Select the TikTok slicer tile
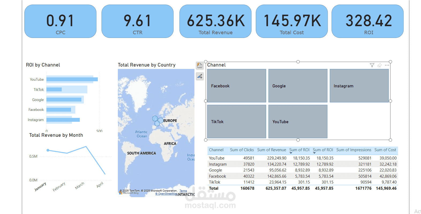Viewport: 421px width, 214px height. [237, 122]
